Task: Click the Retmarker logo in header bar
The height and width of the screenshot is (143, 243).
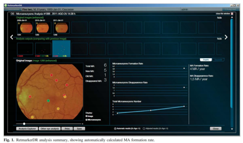Action: point(13,9)
